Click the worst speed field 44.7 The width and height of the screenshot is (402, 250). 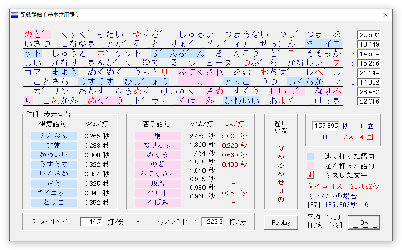coord(91,222)
